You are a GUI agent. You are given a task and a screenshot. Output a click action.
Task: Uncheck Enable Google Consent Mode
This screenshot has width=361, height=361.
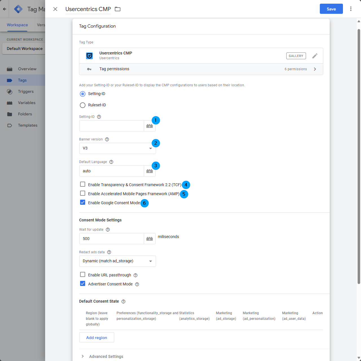tap(83, 202)
